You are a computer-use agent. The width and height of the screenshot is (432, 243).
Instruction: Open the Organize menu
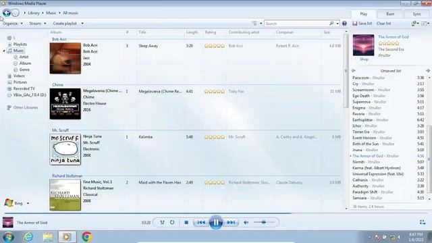[13, 24]
